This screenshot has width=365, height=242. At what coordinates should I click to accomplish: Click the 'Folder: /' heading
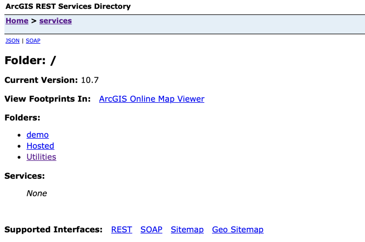coord(30,61)
